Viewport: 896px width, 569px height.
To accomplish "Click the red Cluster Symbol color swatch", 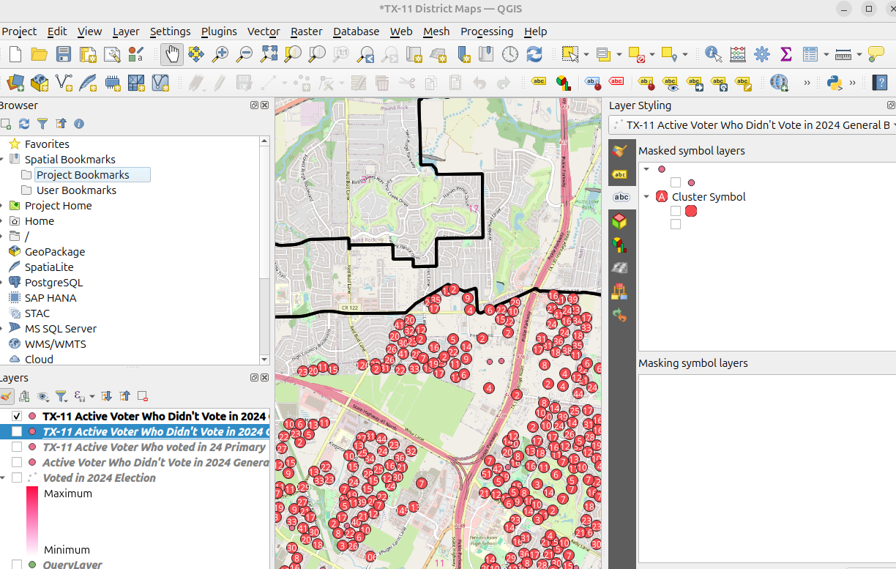I will point(691,211).
